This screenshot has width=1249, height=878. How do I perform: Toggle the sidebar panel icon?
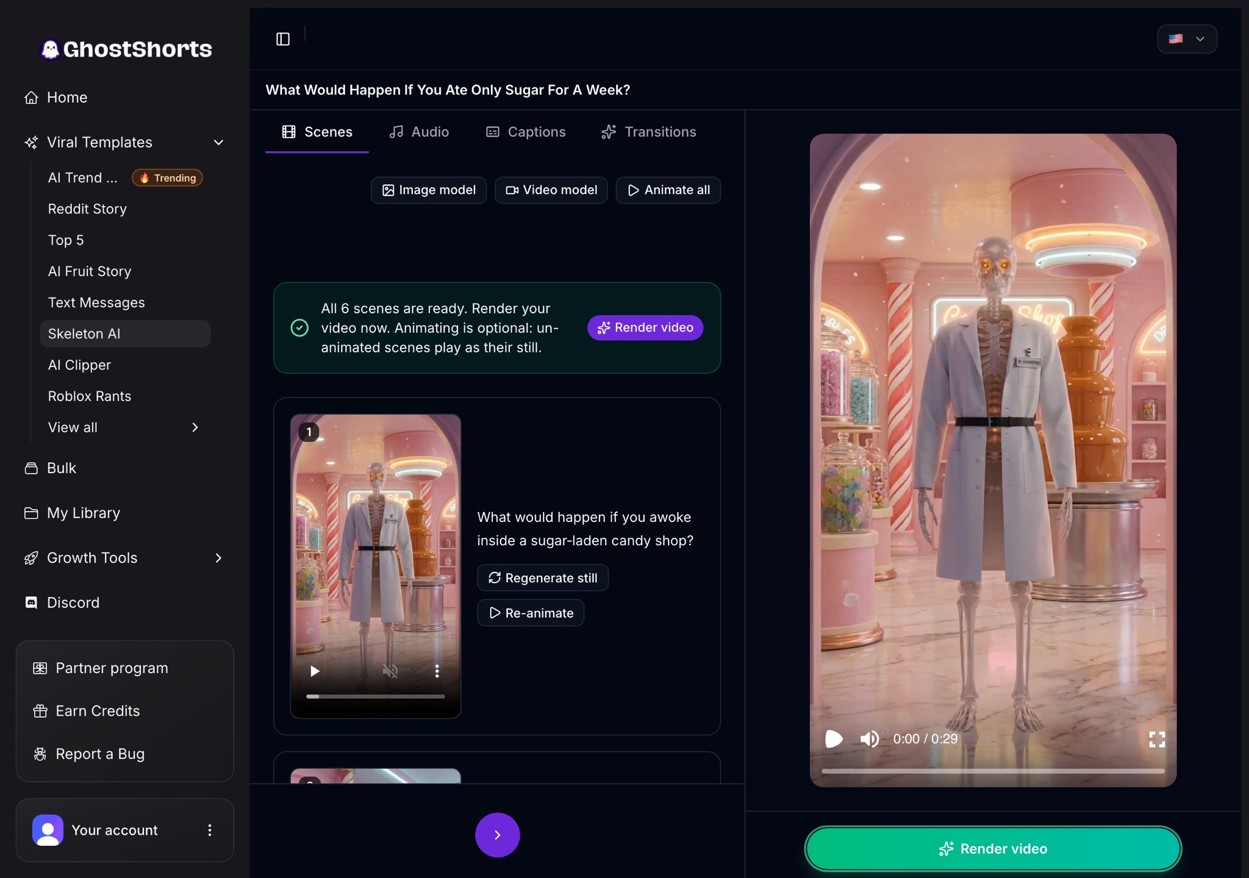click(283, 39)
